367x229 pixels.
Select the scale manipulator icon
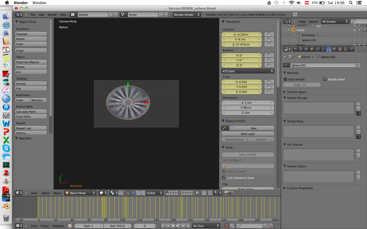(143, 193)
